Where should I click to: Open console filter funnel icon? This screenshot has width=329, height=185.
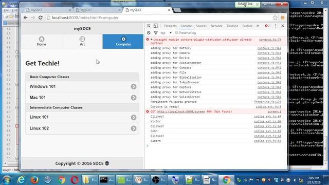pos(156,33)
